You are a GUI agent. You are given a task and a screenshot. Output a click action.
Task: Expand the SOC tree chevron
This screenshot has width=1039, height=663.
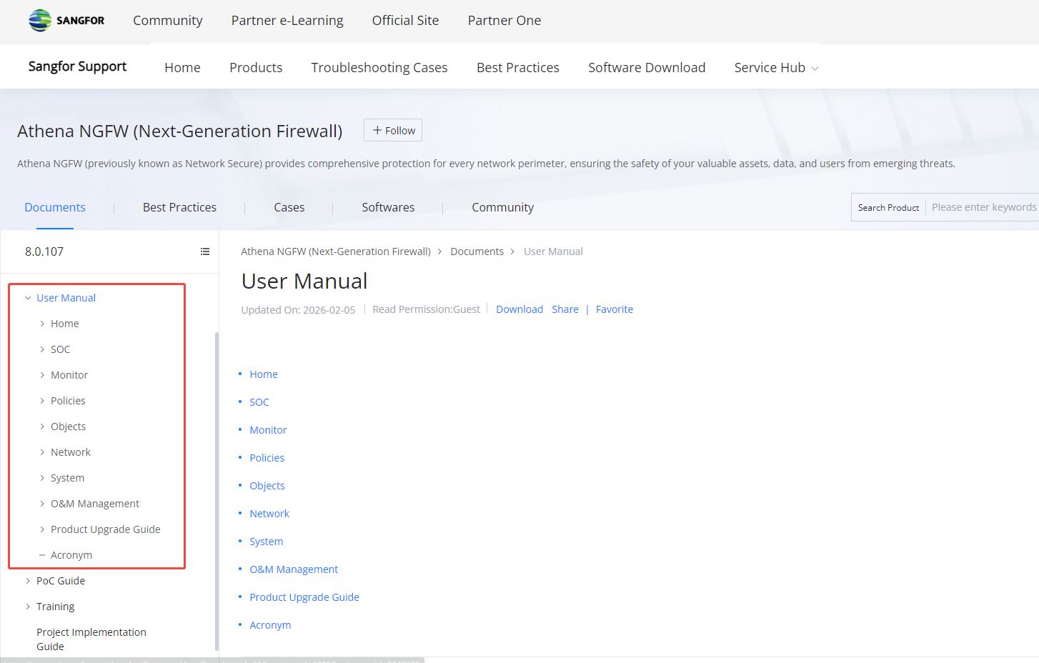[42, 349]
